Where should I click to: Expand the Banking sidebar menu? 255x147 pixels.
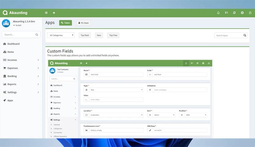21,76
